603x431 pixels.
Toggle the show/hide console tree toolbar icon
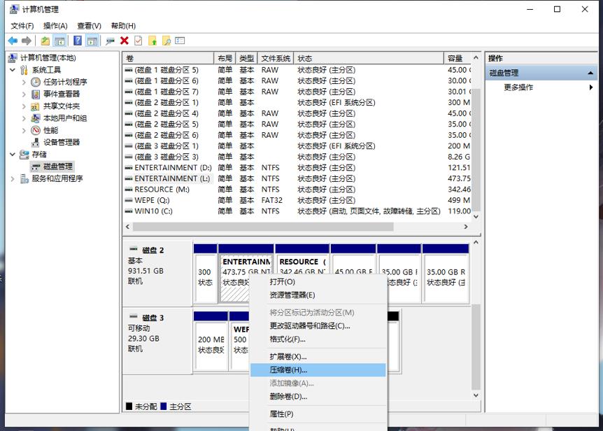point(60,41)
